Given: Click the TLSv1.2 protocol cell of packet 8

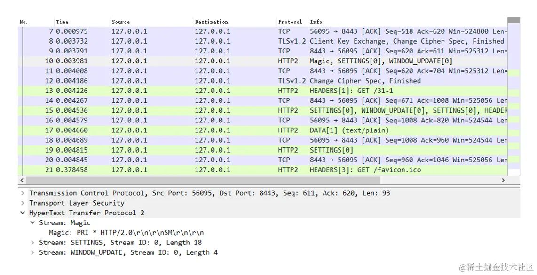Looking at the screenshot, I should (292, 41).
